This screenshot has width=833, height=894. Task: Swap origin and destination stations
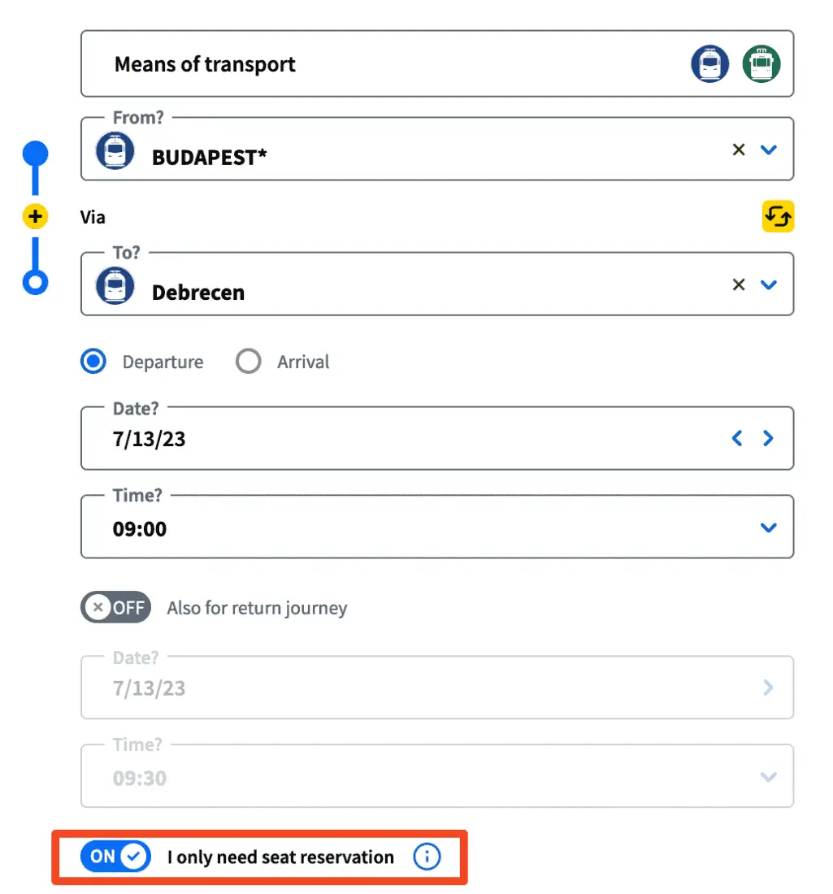[x=778, y=217]
